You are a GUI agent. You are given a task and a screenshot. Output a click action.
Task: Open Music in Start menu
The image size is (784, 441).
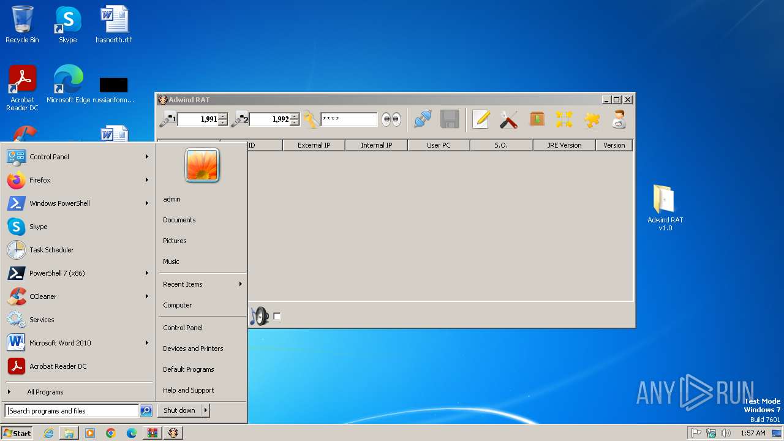pyautogui.click(x=171, y=262)
